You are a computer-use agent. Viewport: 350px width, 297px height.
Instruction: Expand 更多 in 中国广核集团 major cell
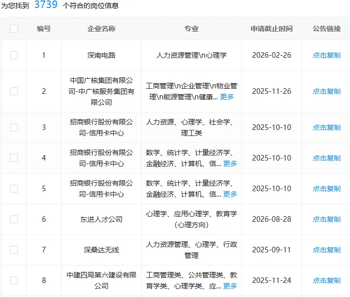tap(227, 97)
